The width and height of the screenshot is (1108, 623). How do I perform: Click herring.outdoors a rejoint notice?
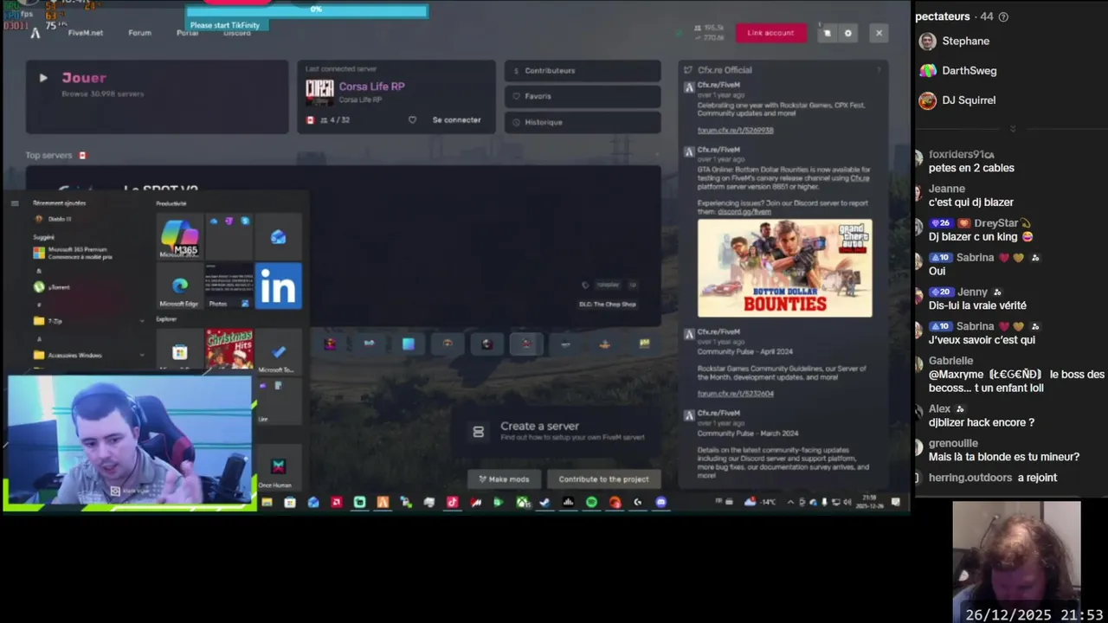pos(993,478)
